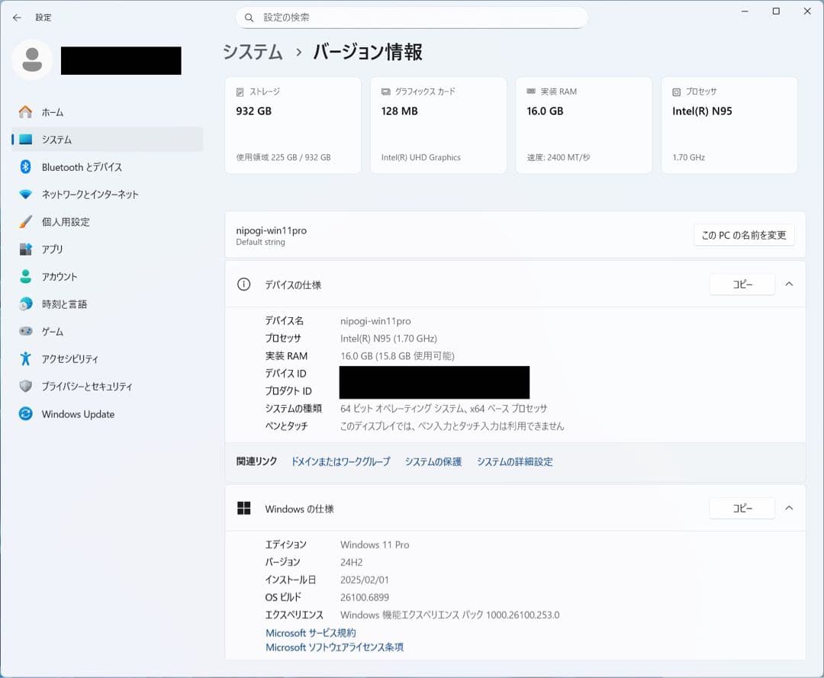Click the 個人用設定 paintbrush icon
Screen dimensions: 824x678
pyautogui.click(x=25, y=222)
